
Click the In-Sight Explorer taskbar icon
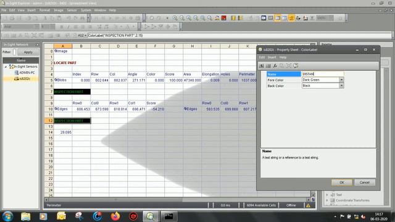click(151, 216)
